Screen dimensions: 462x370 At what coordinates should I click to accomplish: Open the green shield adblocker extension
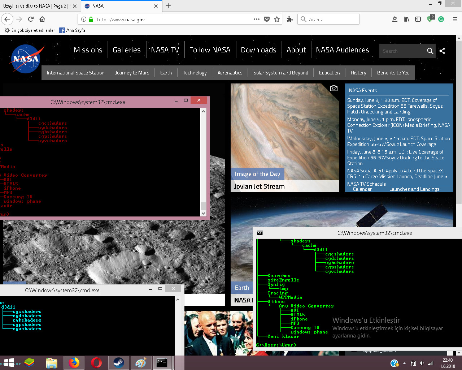coord(430,18)
